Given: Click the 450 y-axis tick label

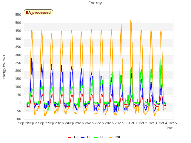Looking at the screenshot, I should 18,31.
